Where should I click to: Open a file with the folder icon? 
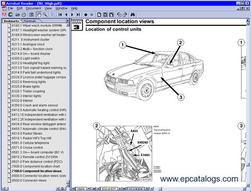pos(17,15)
